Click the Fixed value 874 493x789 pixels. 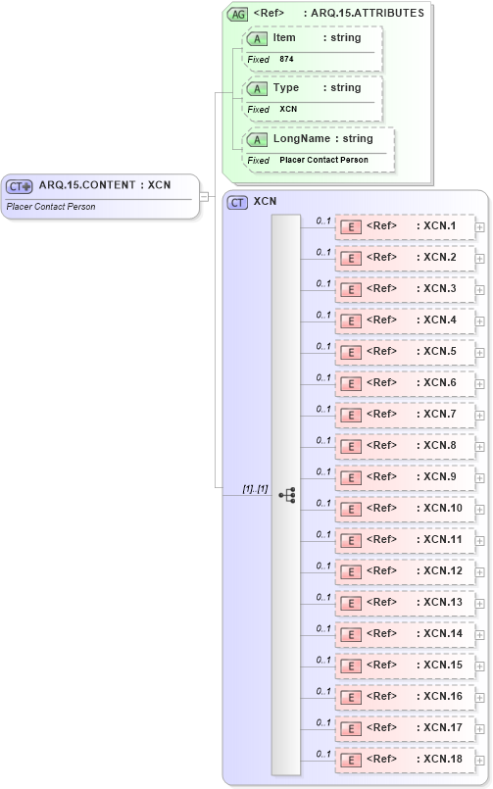[287, 60]
